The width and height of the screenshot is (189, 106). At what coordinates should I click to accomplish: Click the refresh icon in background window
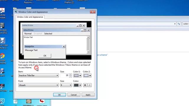(179, 24)
